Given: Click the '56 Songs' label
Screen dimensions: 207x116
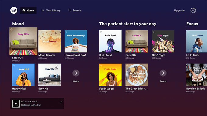Looking at the screenshot, I should 103,58.
